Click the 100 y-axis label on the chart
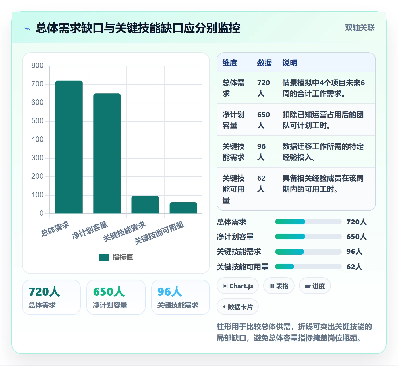Screen dimensions: 398x366 pos(37,195)
